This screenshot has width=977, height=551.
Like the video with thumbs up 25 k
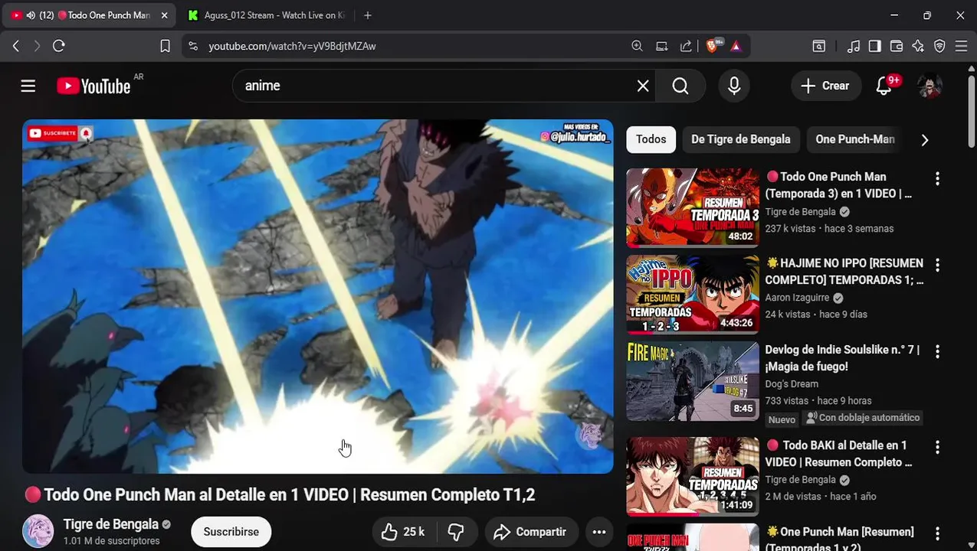[x=403, y=532]
